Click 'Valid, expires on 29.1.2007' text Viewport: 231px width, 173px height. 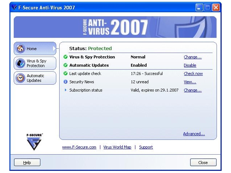tap(154, 90)
